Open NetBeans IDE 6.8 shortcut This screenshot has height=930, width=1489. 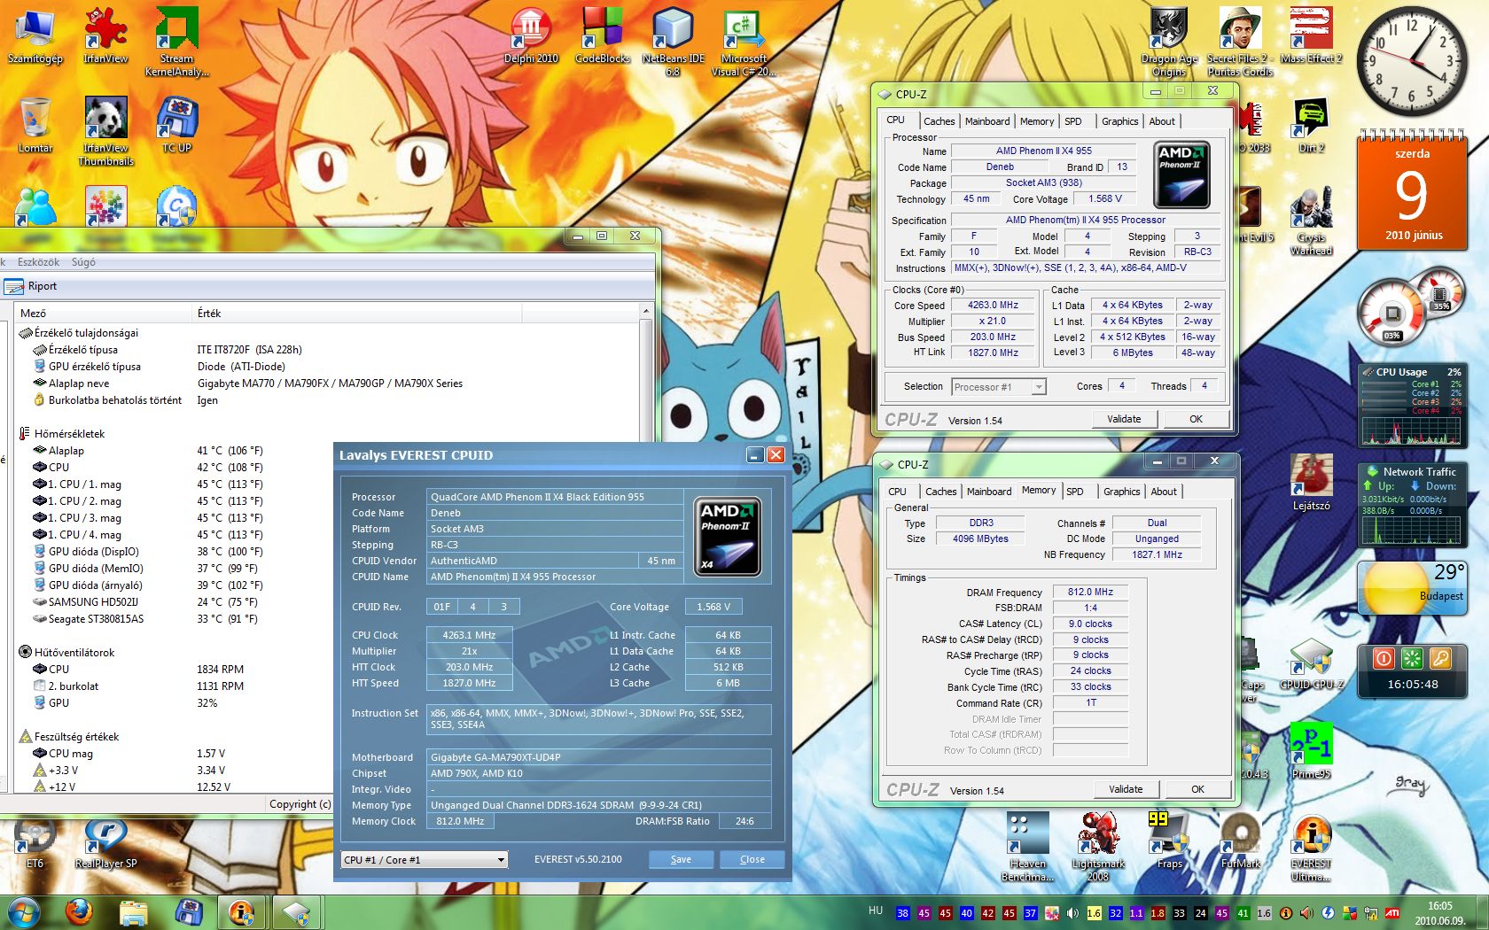(673, 41)
